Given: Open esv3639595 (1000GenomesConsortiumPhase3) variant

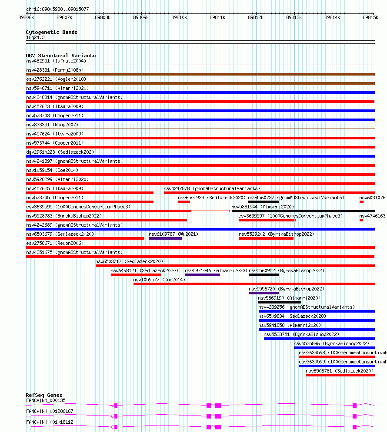Looking at the screenshot, I should tap(78, 206).
